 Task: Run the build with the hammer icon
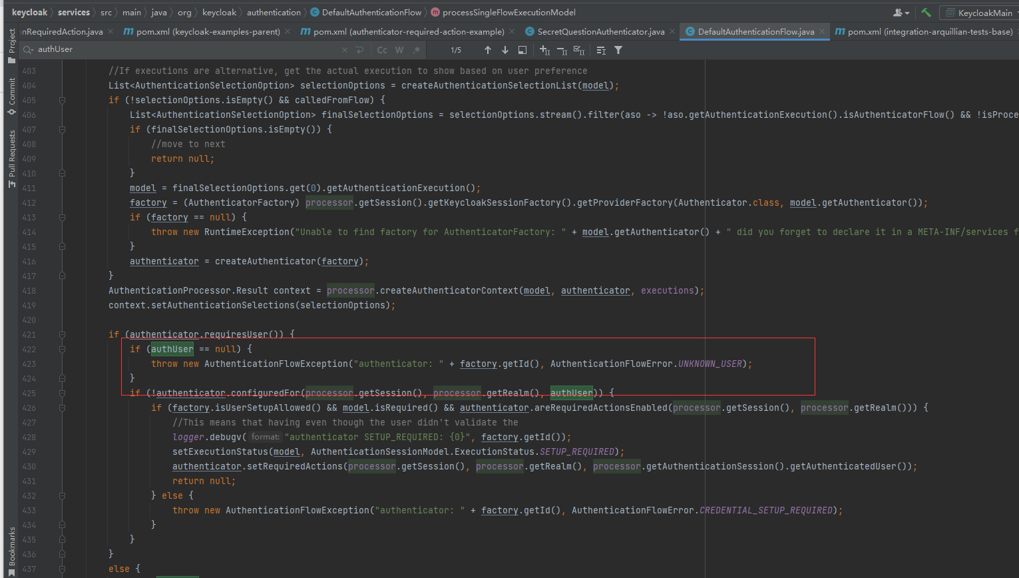pos(926,12)
